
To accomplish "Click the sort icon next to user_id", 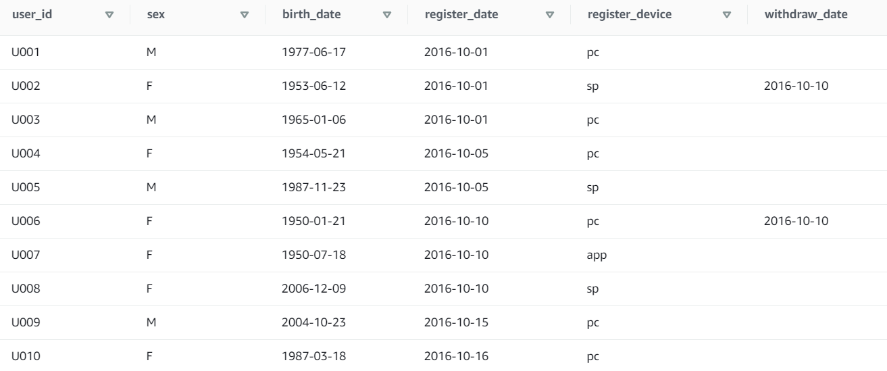I will click(110, 15).
